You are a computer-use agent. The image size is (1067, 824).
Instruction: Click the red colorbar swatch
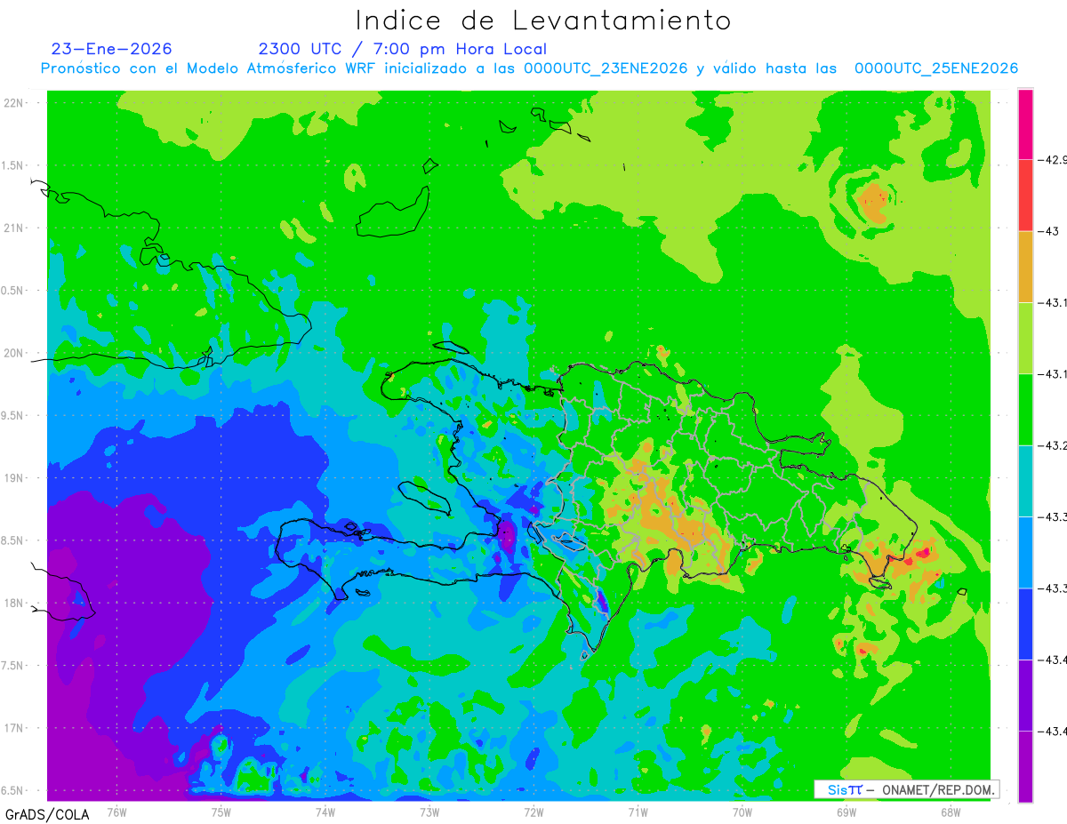[x=1025, y=196]
